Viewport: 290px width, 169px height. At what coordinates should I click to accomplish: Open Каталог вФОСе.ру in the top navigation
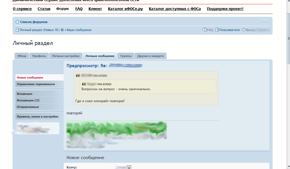[x=125, y=9]
